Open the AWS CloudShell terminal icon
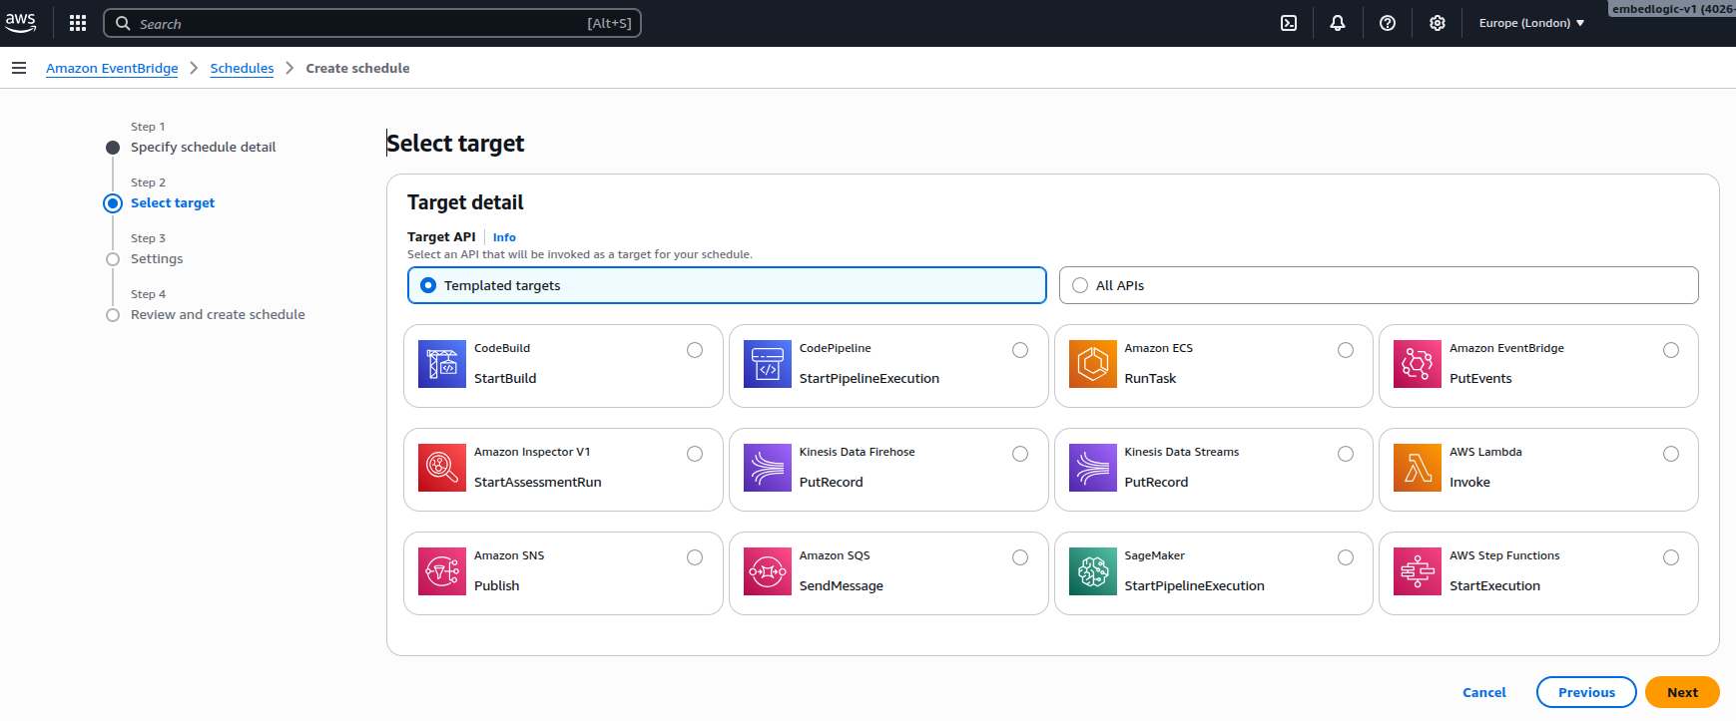The image size is (1736, 721). click(1289, 23)
